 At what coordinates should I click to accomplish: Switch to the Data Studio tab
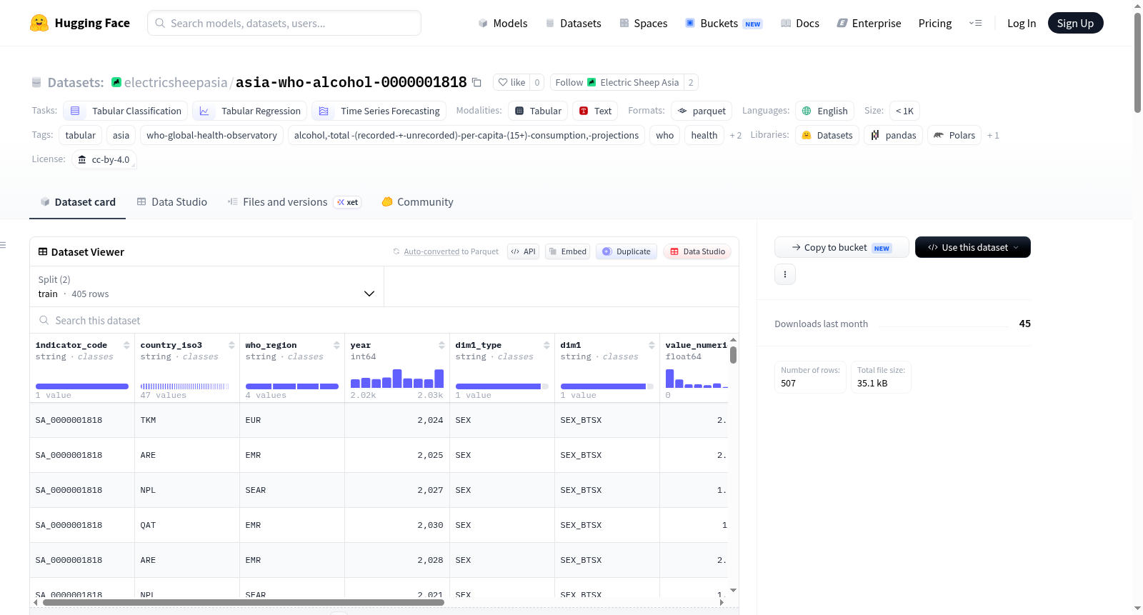(x=172, y=202)
